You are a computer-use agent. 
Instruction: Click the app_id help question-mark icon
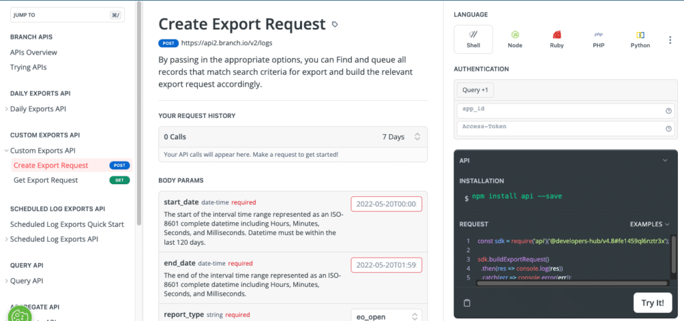tap(668, 111)
